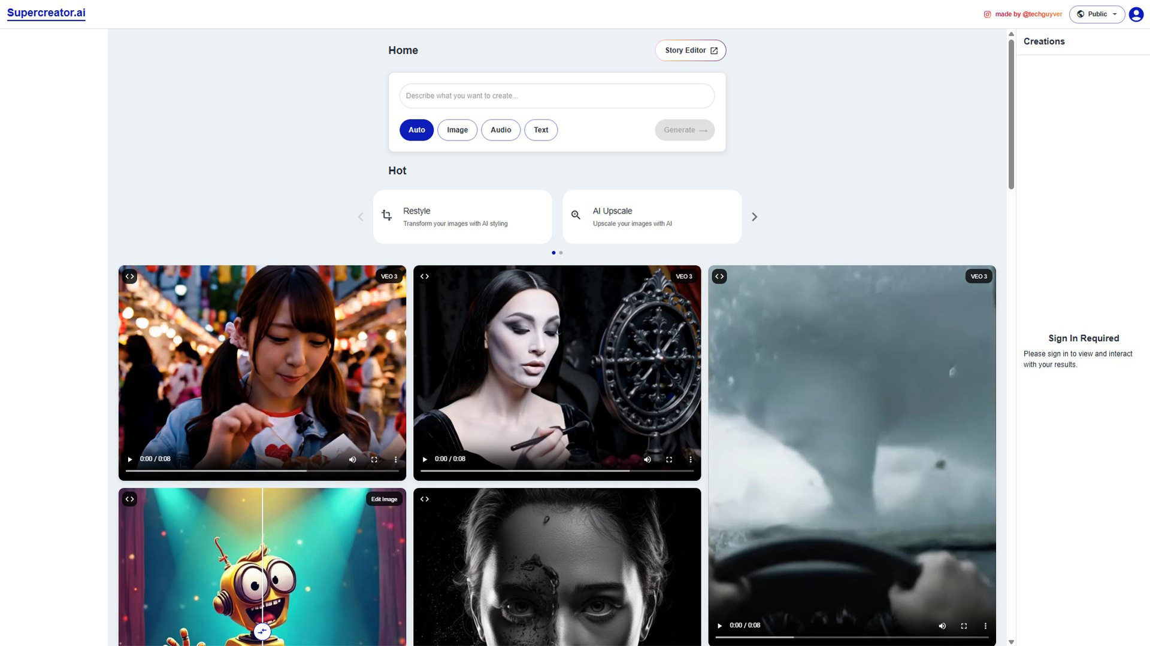Image resolution: width=1150 pixels, height=646 pixels.
Task: Open embed code icon on tornado video
Action: point(719,276)
